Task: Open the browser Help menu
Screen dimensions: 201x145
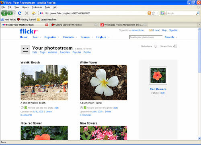Action: (x=55, y=7)
